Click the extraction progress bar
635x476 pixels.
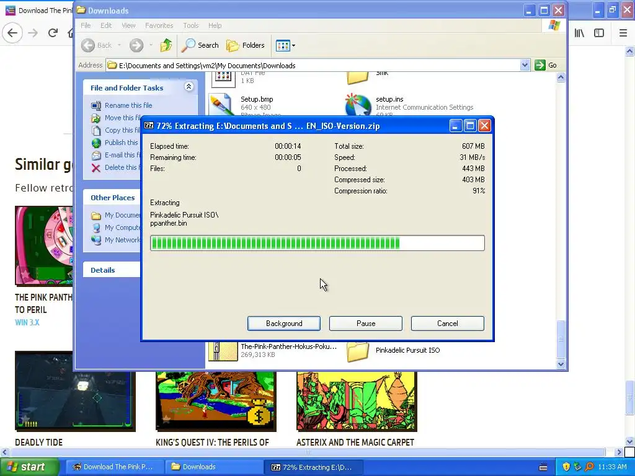click(x=317, y=243)
